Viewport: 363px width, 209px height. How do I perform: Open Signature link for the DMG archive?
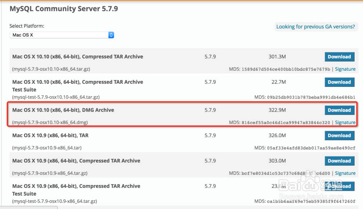[345, 122]
